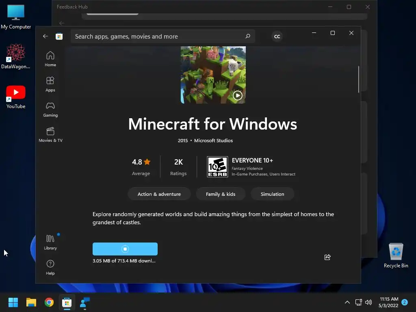Open the network status tray icon
Screen dimensions: 416x312
358,302
